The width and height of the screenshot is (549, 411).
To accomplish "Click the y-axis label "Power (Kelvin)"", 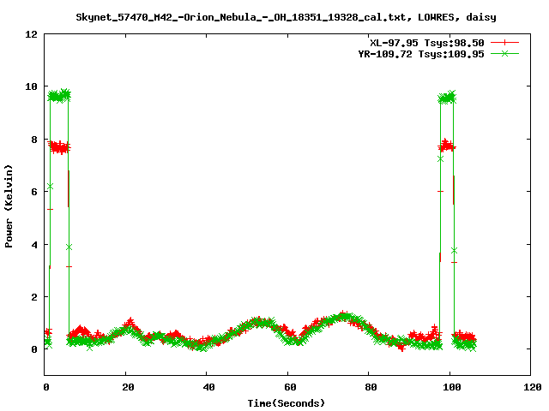I will click(9, 206).
